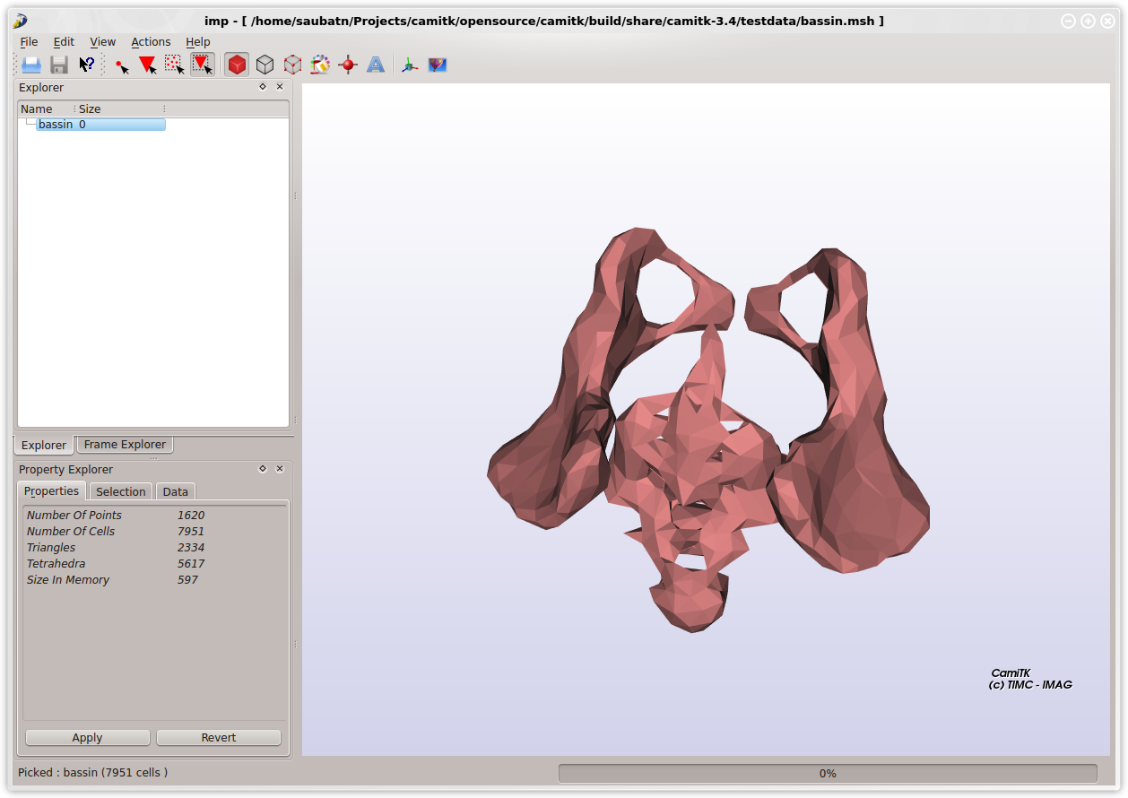The image size is (1128, 798).
Task: Click the progress bar at 0%
Action: pos(827,773)
